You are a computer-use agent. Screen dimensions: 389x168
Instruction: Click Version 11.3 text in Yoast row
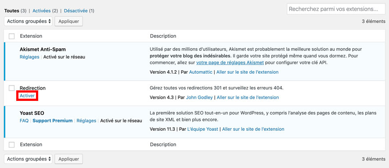162,129
